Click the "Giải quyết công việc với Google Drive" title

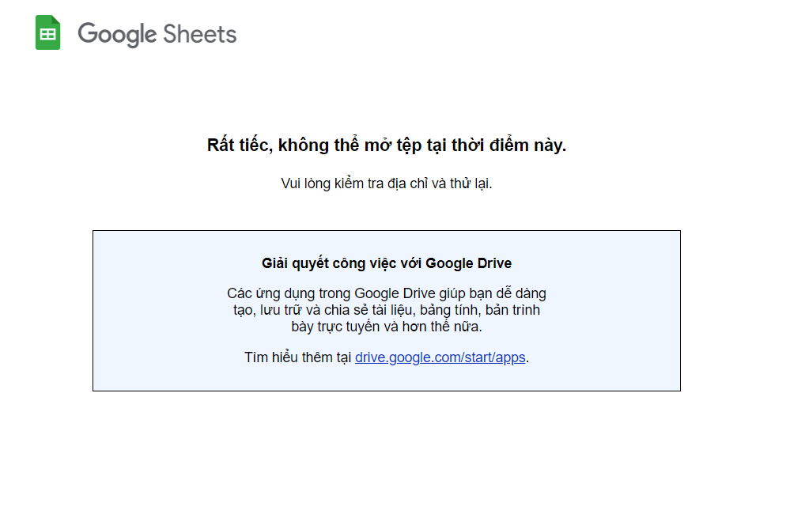point(387,263)
